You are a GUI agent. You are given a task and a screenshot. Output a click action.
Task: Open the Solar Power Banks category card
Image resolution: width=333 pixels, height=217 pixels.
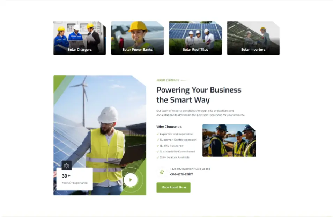pyautogui.click(x=138, y=38)
